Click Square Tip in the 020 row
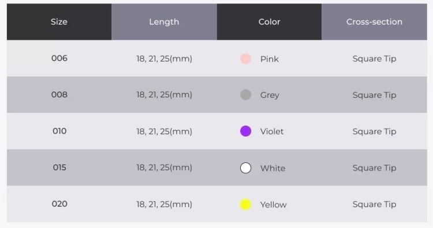 (x=374, y=204)
